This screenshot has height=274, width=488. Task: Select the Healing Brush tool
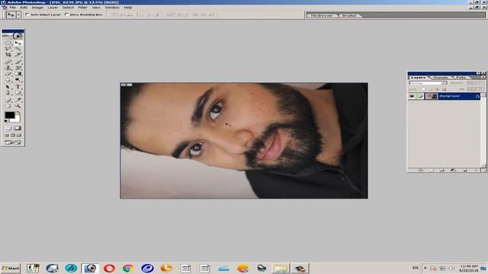pyautogui.click(x=8, y=62)
